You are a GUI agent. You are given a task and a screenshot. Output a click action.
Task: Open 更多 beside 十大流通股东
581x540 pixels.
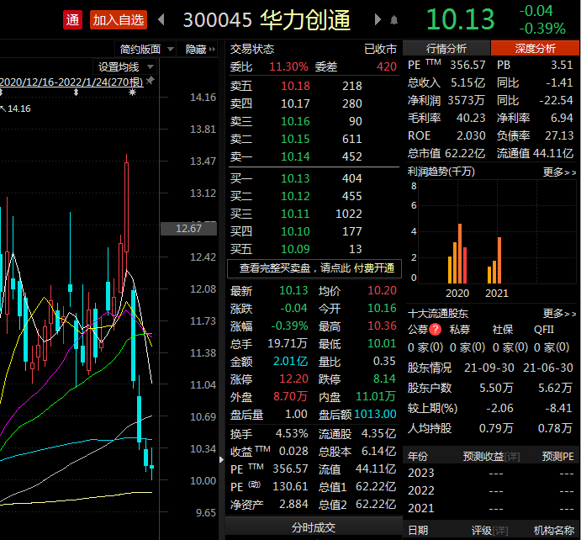tap(559, 314)
